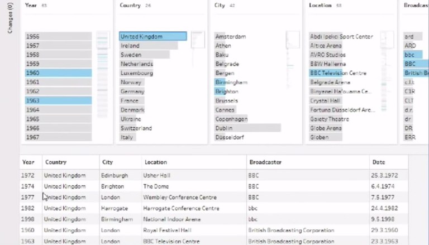The image size is (429, 245).
Task: Select United Kingdom in the Country card
Action: click(x=153, y=36)
